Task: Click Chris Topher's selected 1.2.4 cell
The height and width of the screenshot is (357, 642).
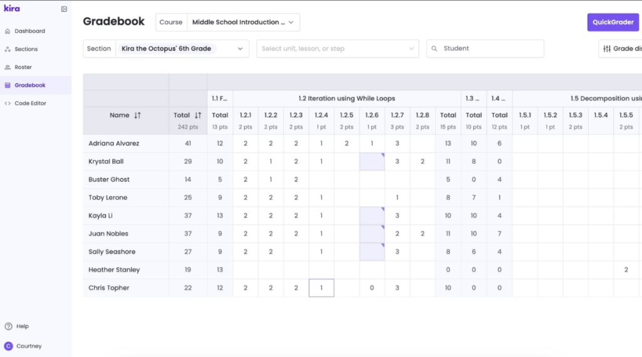Action: pyautogui.click(x=322, y=288)
